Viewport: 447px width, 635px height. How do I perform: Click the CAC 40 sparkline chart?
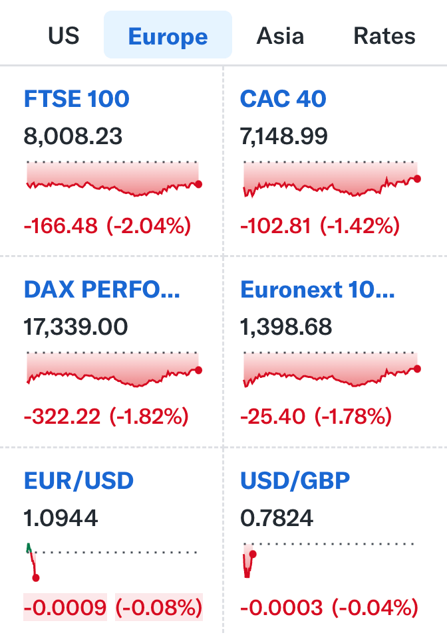click(331, 179)
